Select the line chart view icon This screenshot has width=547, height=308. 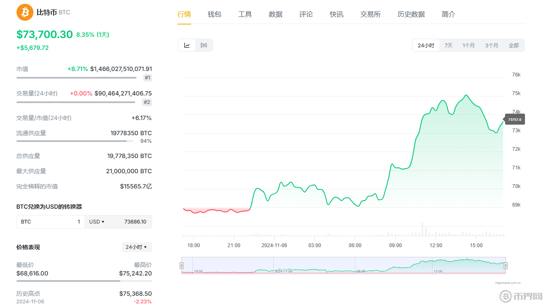point(186,45)
